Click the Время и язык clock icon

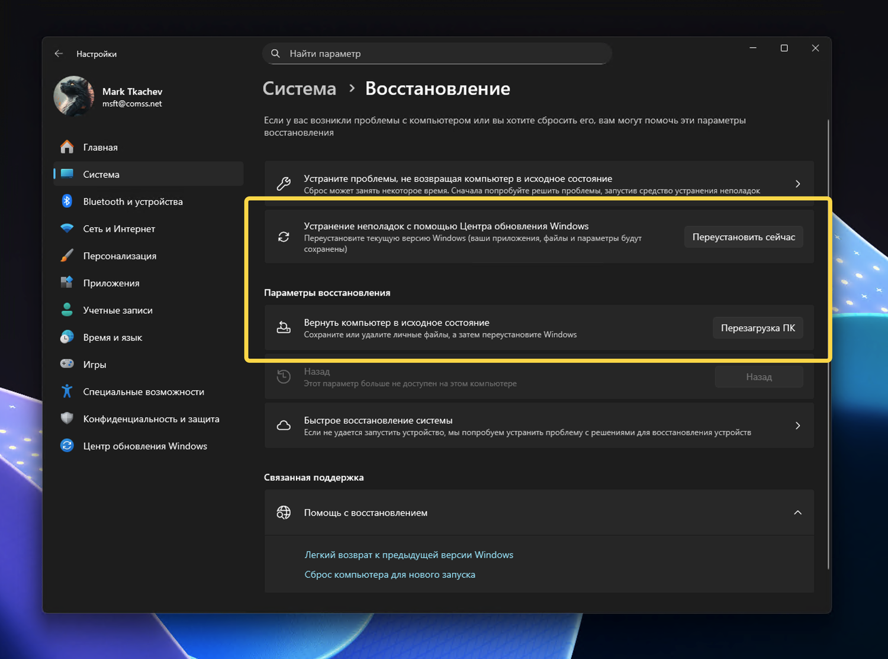pos(67,337)
